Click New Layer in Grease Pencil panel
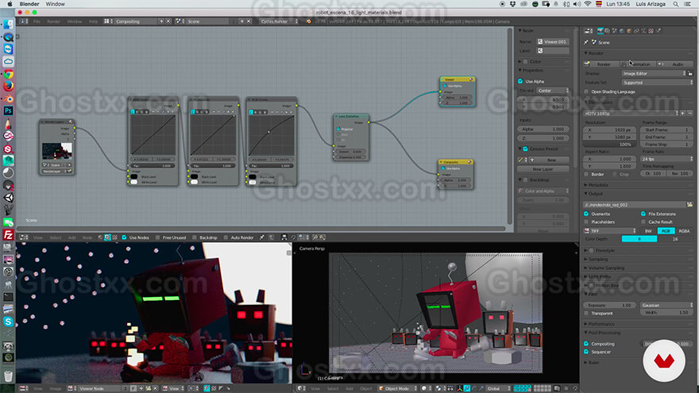Image resolution: width=699 pixels, height=393 pixels. [x=543, y=169]
